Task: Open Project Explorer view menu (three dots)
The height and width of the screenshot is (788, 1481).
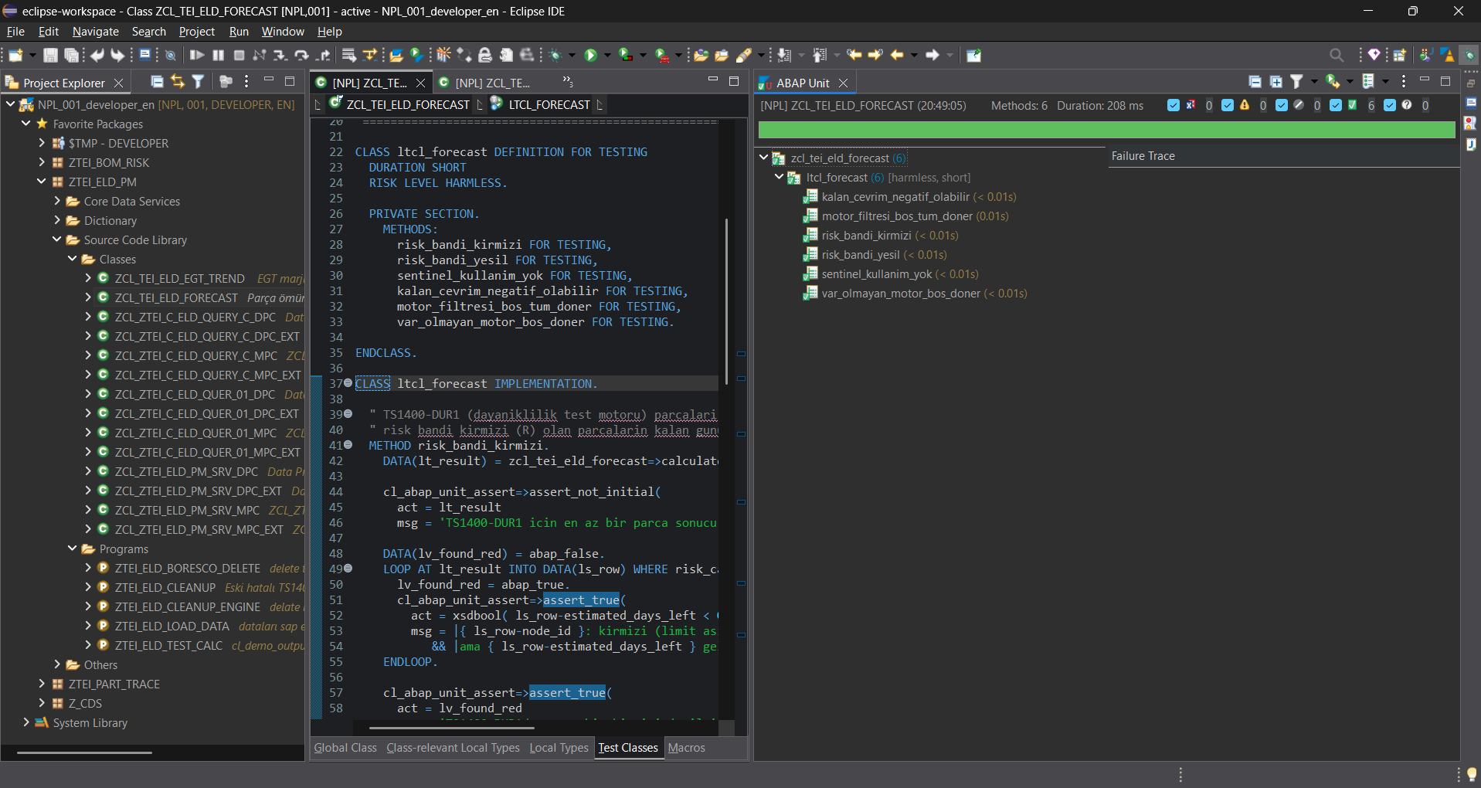Action: pyautogui.click(x=246, y=81)
